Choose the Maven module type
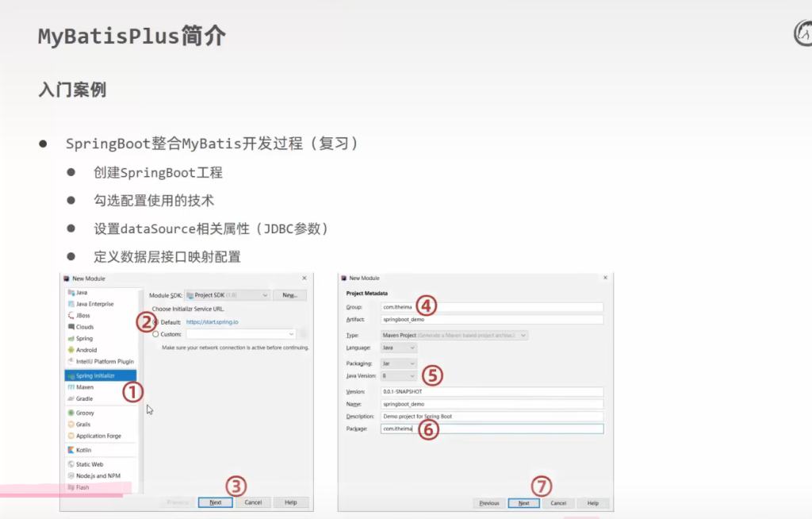 tap(85, 387)
